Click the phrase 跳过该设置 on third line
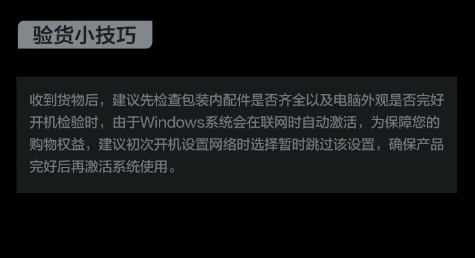This screenshot has width=475, height=258. click(341, 144)
